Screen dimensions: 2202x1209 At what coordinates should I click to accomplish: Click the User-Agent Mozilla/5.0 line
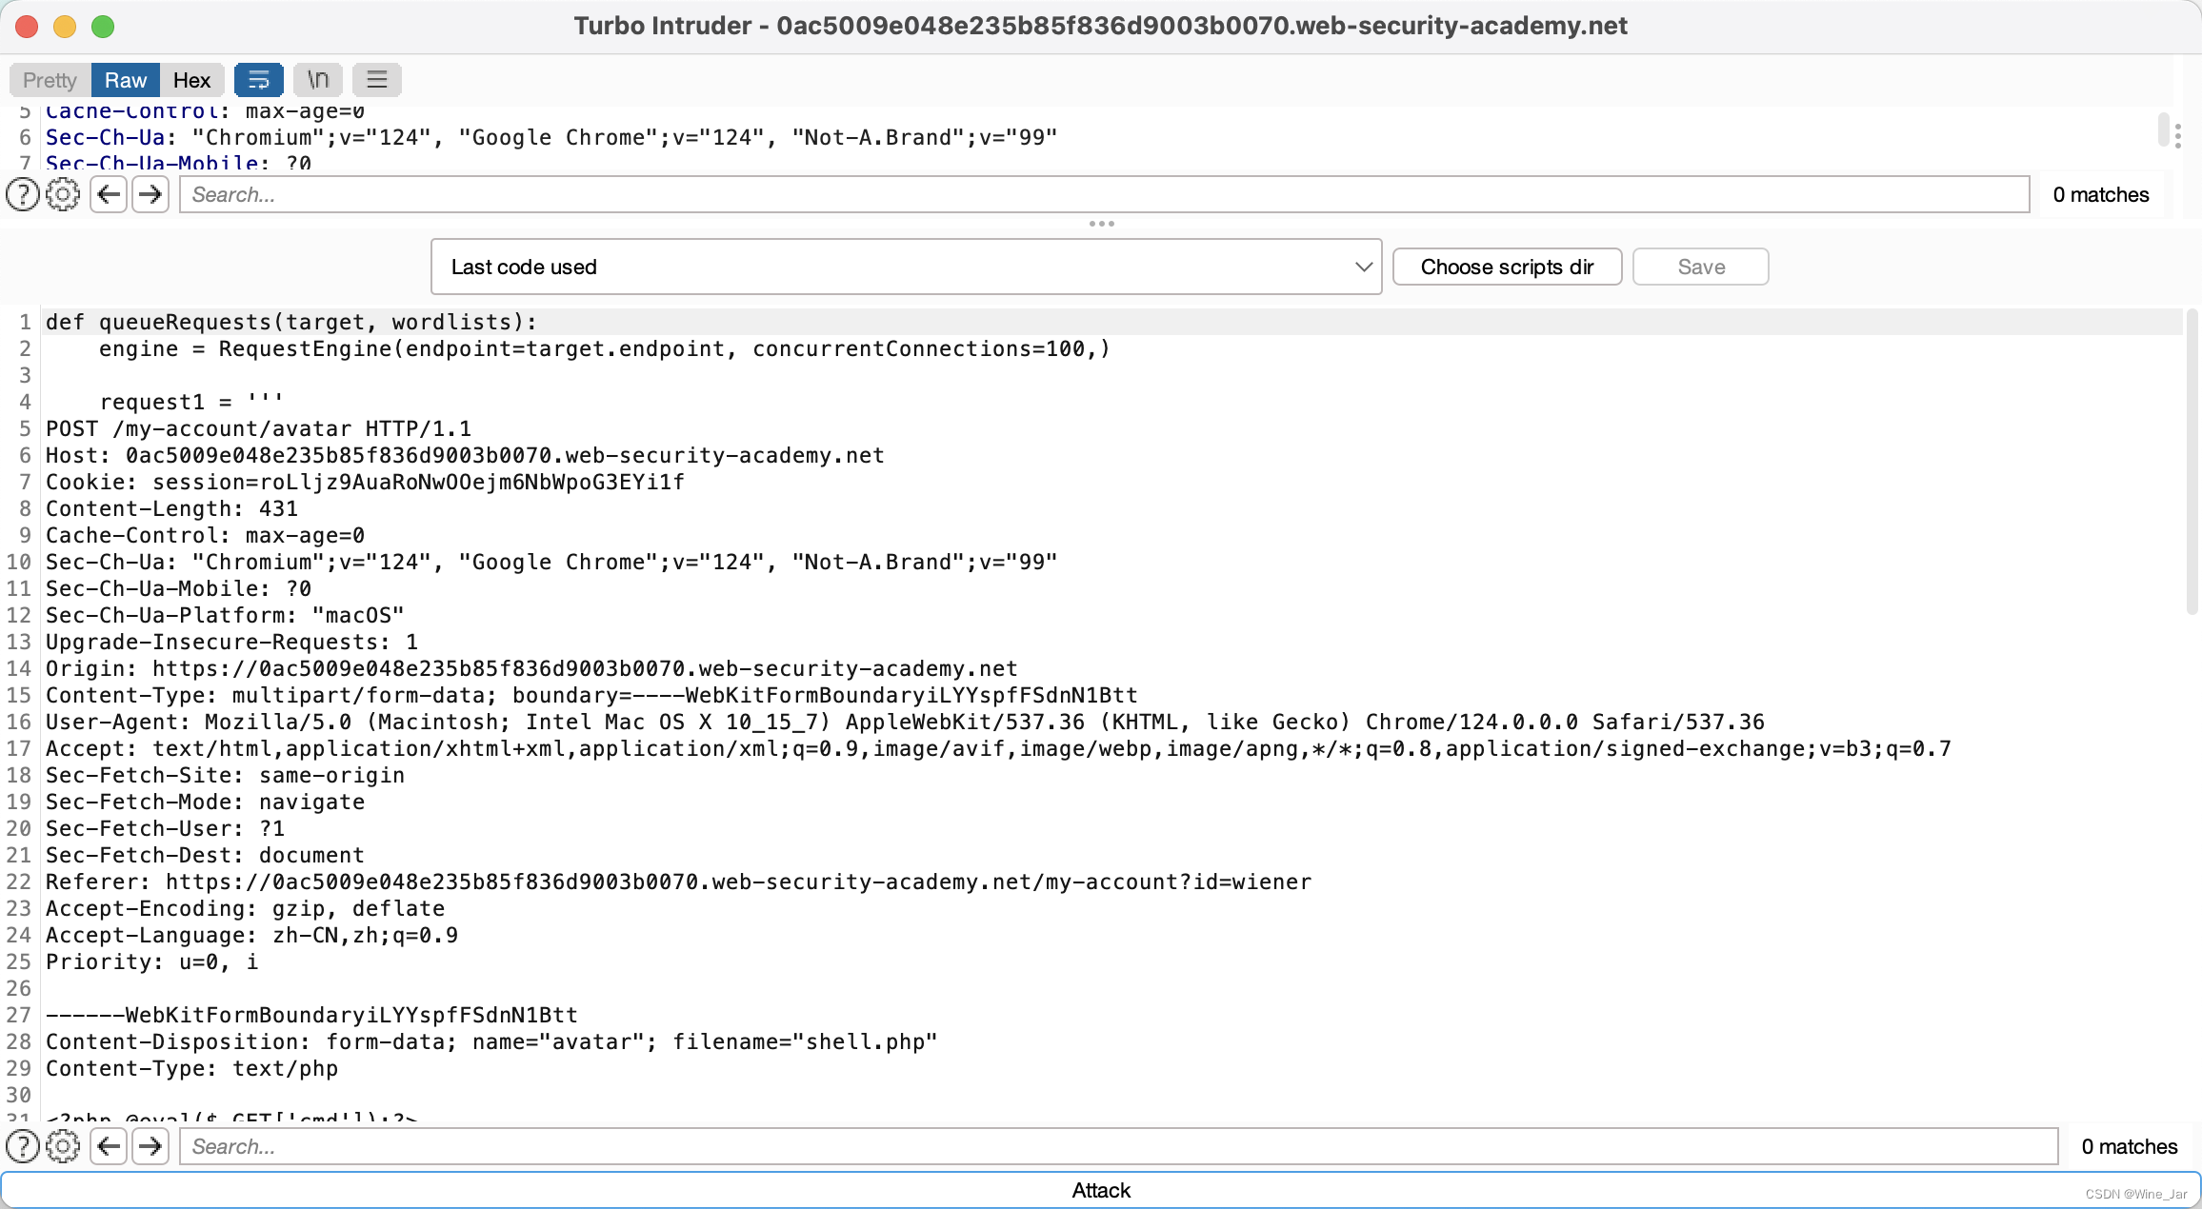pyautogui.click(x=905, y=722)
